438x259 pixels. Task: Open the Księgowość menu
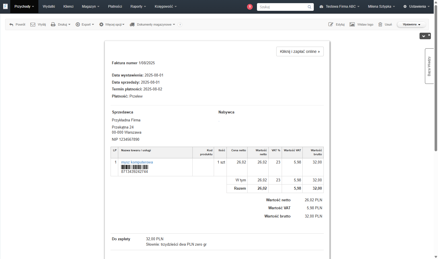tap(166, 7)
